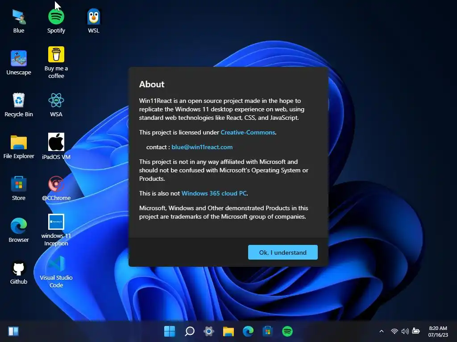Launch the WSA desktop icon
This screenshot has width=457, height=342.
[x=56, y=105]
